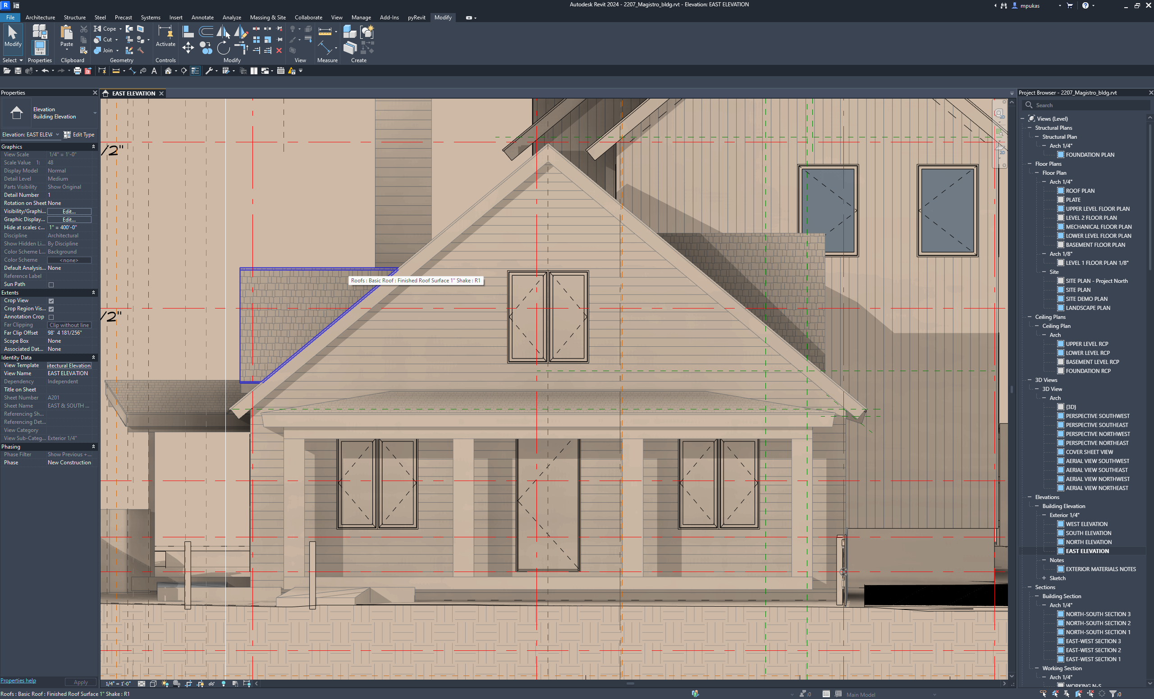The width and height of the screenshot is (1154, 699).
Task: Activate the Move tool in Modify panel
Action: click(188, 48)
